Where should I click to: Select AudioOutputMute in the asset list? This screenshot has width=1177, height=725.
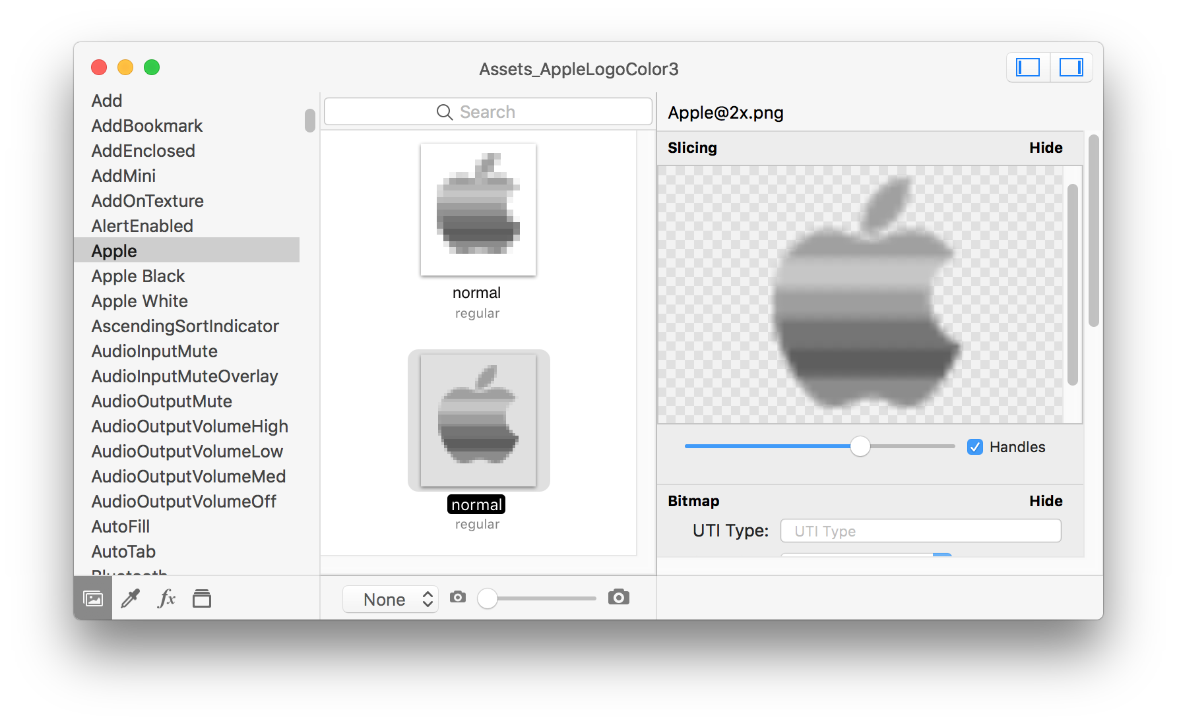[x=187, y=401]
